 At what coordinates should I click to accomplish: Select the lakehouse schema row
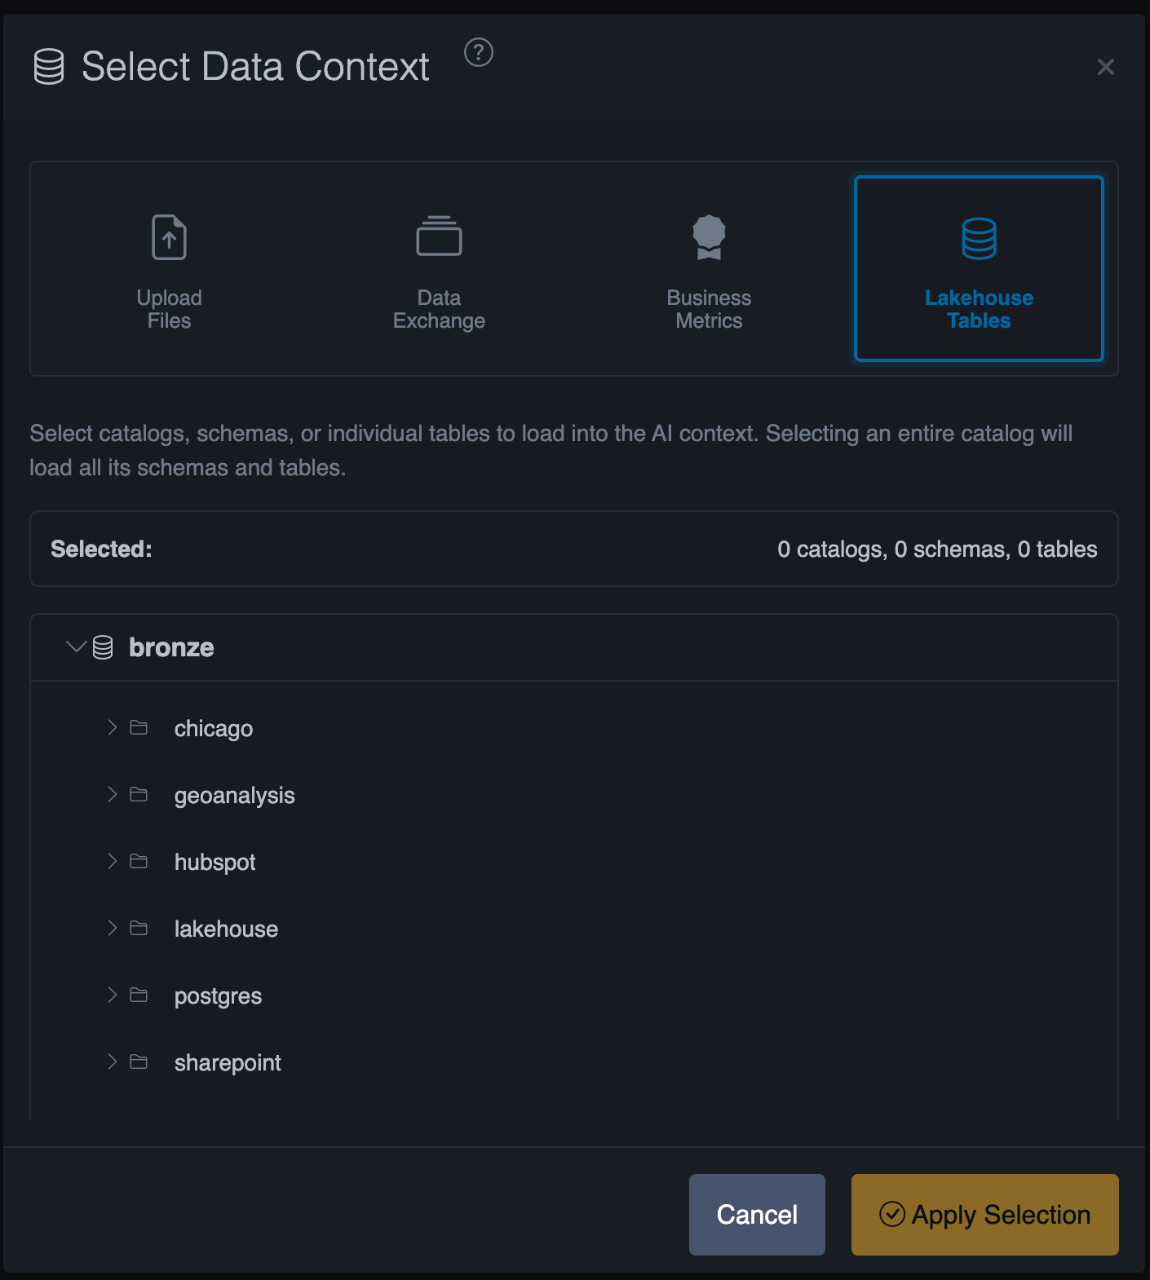(226, 928)
